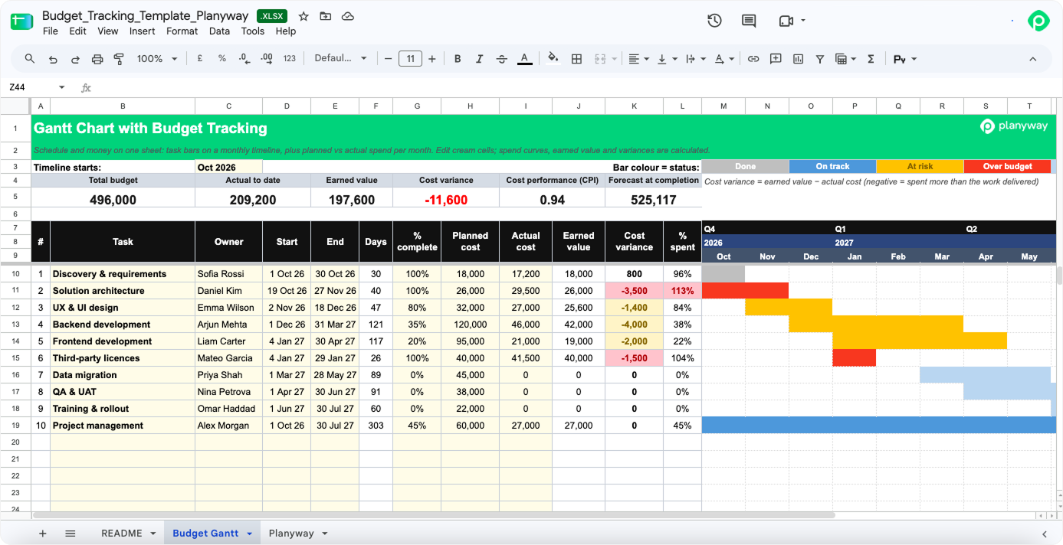The width and height of the screenshot is (1063, 545).
Task: Switch to the Planyway sheet tab
Action: pos(291,534)
